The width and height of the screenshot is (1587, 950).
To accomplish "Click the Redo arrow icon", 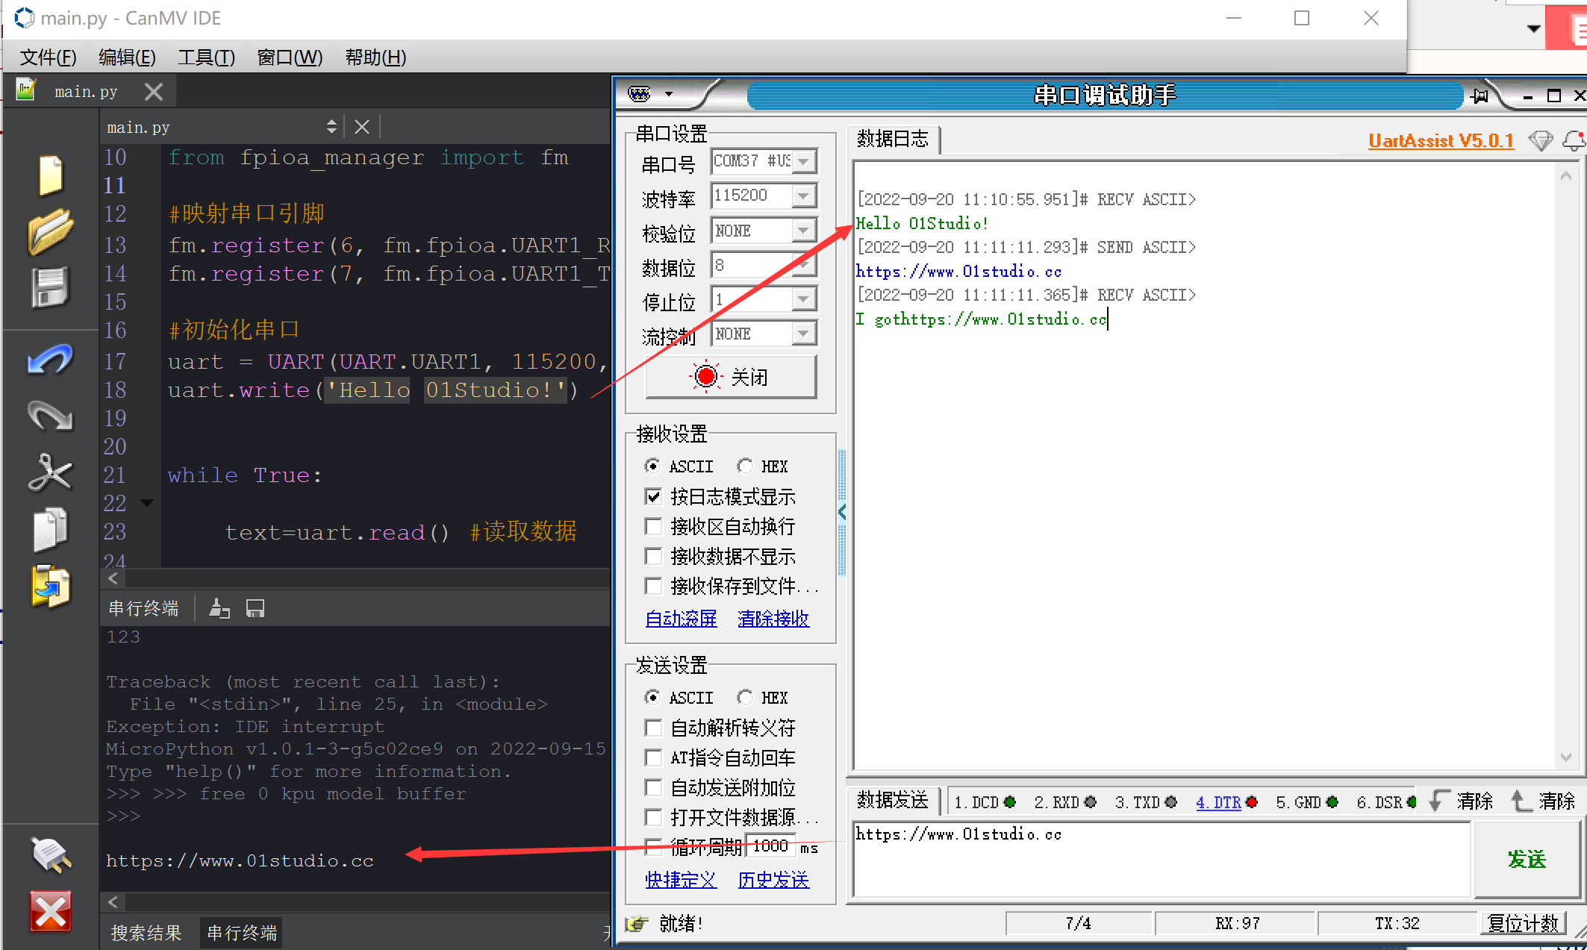I will [50, 416].
